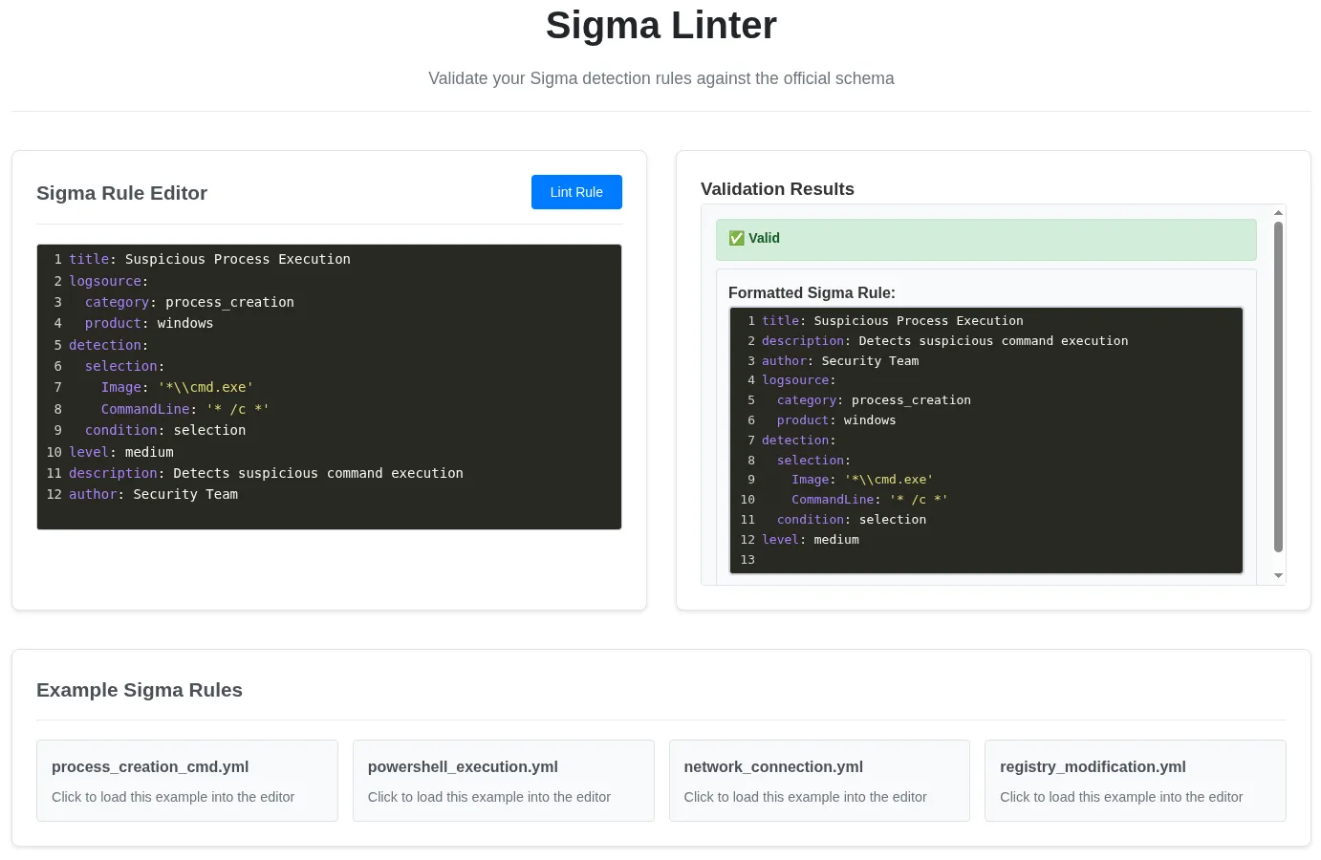
Task: Click condition line in formatted Sigma rule
Action: click(x=851, y=520)
